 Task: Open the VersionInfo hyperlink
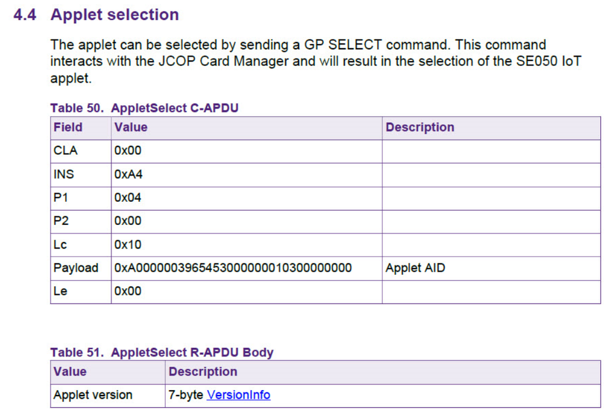(x=238, y=395)
